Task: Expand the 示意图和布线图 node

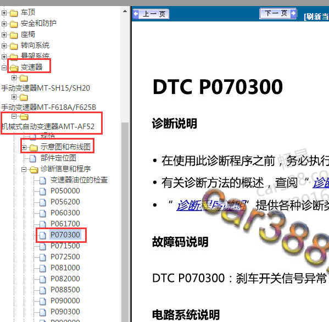Action: (24, 148)
